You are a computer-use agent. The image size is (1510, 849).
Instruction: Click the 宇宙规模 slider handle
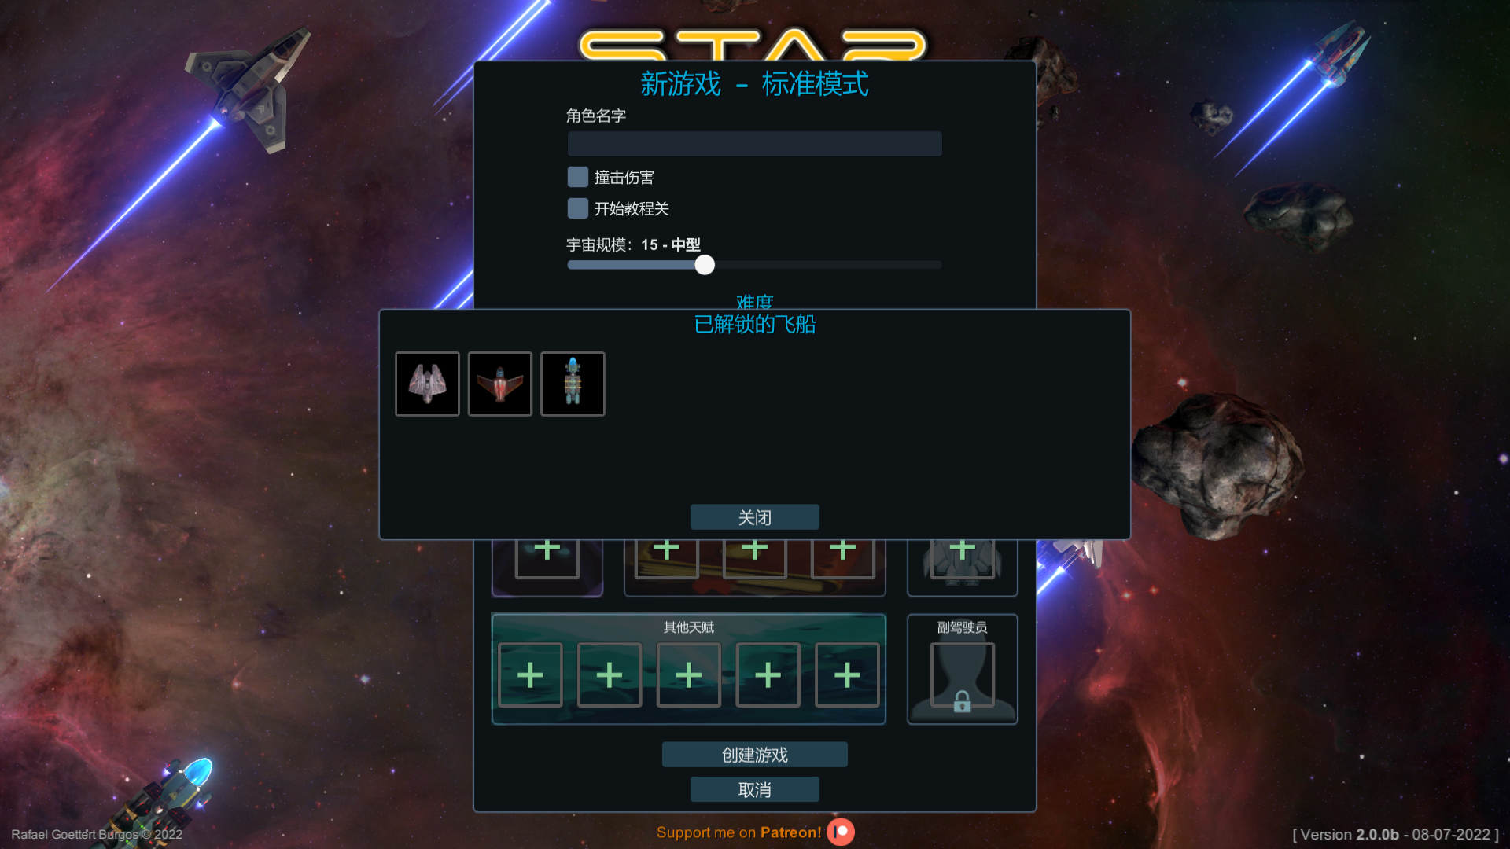(705, 265)
